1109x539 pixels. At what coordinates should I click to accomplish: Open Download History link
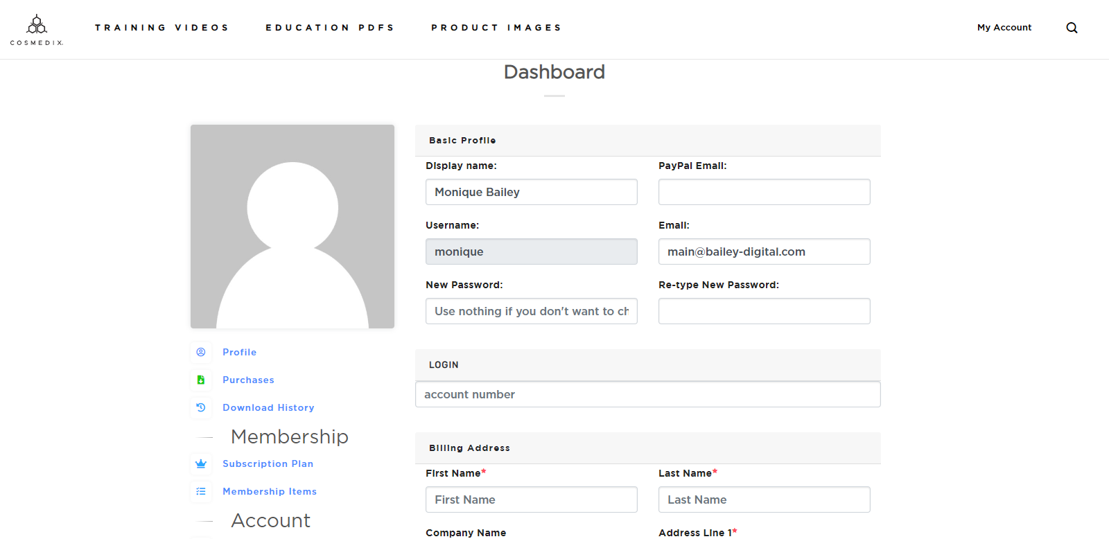[x=268, y=407]
